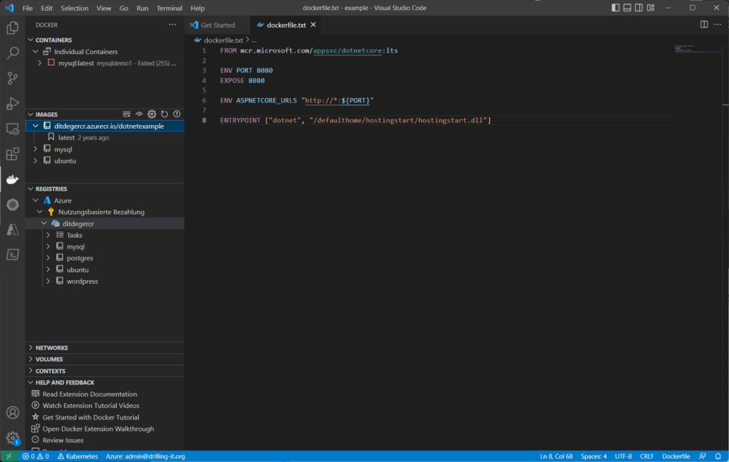The width and height of the screenshot is (729, 462).
Task: Close the dockerfile.txt tab
Action: (x=313, y=25)
